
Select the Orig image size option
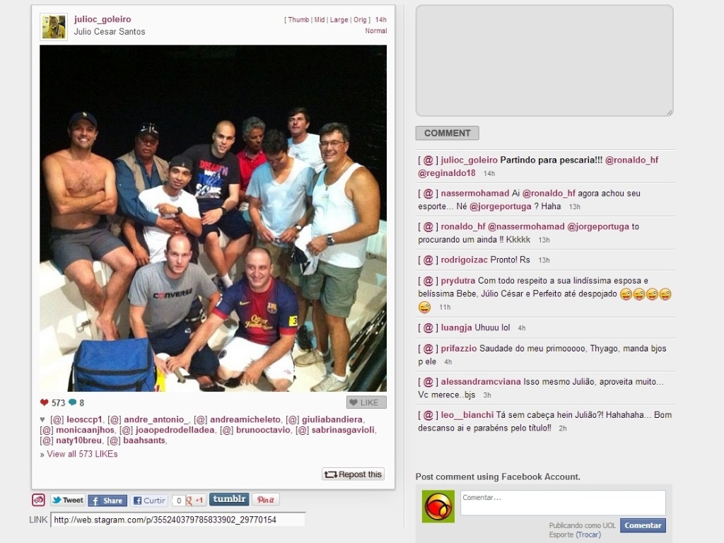pyautogui.click(x=360, y=20)
